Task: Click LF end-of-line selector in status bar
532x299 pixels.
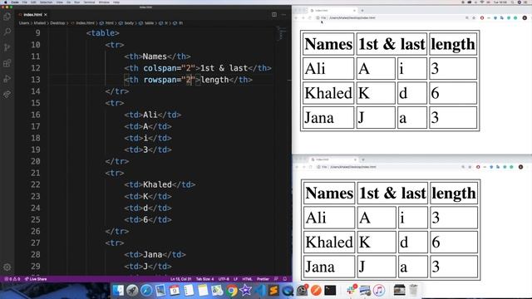Action: (x=235, y=279)
